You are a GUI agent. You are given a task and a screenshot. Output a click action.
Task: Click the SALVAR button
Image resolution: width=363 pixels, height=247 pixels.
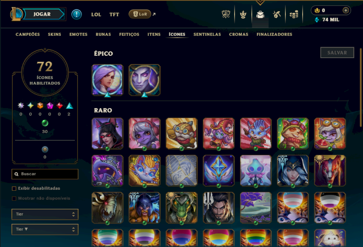click(337, 53)
